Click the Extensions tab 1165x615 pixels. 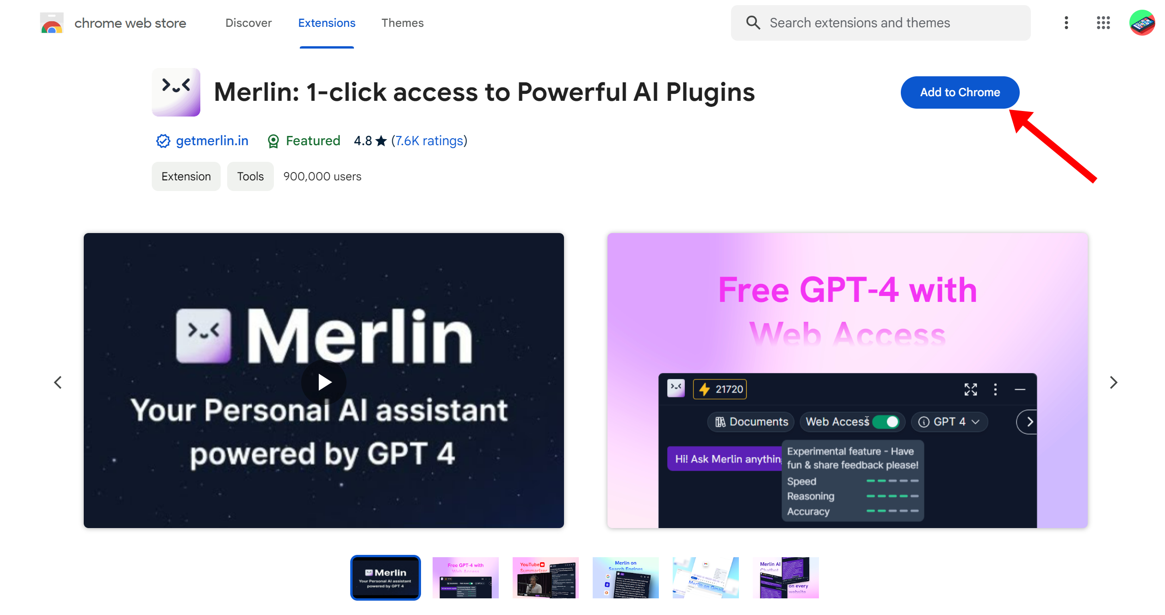pyautogui.click(x=327, y=22)
